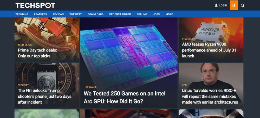Toggle the dark/light theme button
The height and width of the screenshot is (118, 260).
[x=234, y=5]
